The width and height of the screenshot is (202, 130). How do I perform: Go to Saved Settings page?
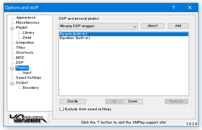point(28,78)
